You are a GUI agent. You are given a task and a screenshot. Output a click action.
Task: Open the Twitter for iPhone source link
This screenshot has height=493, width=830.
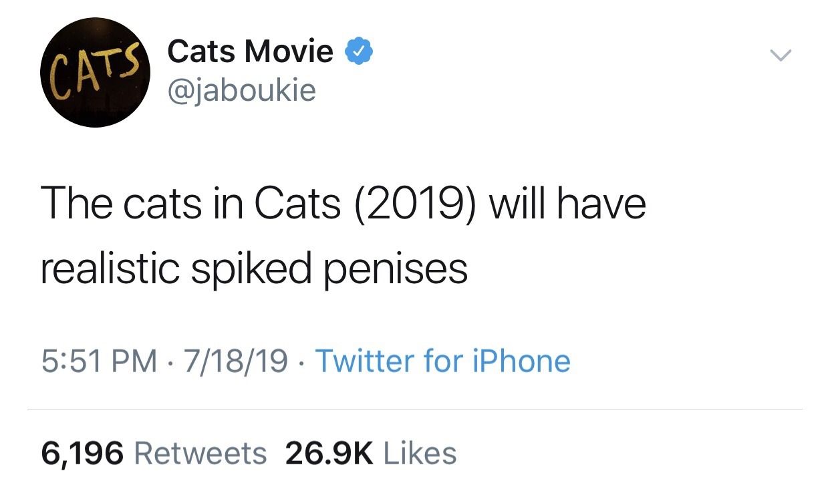click(442, 361)
